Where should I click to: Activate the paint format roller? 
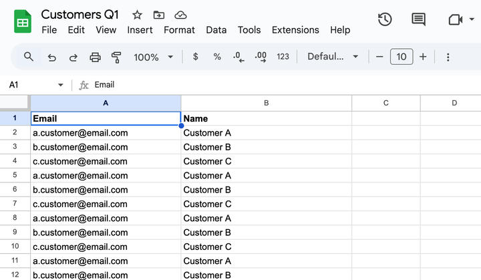(x=116, y=57)
